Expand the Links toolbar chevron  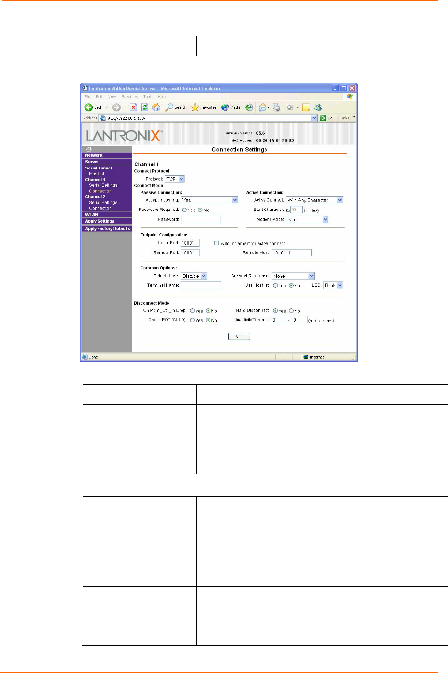click(x=353, y=117)
